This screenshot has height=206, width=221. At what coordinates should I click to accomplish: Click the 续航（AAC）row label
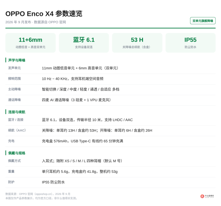tap(17, 130)
